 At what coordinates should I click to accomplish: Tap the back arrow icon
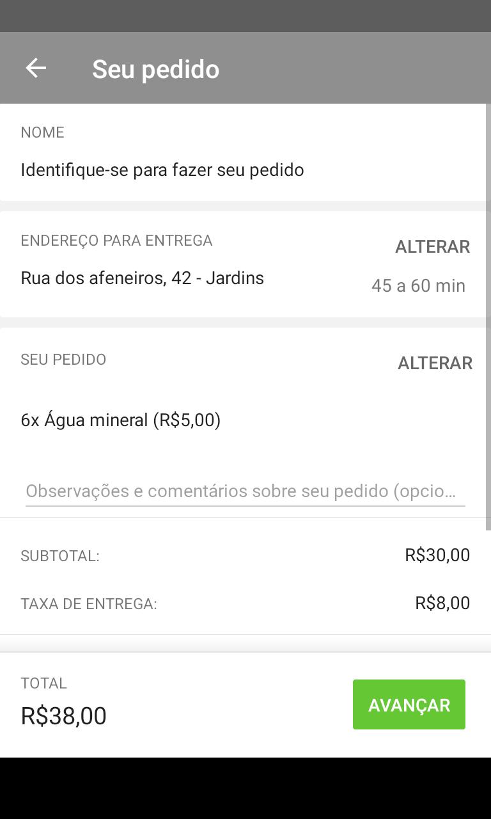[x=36, y=68]
